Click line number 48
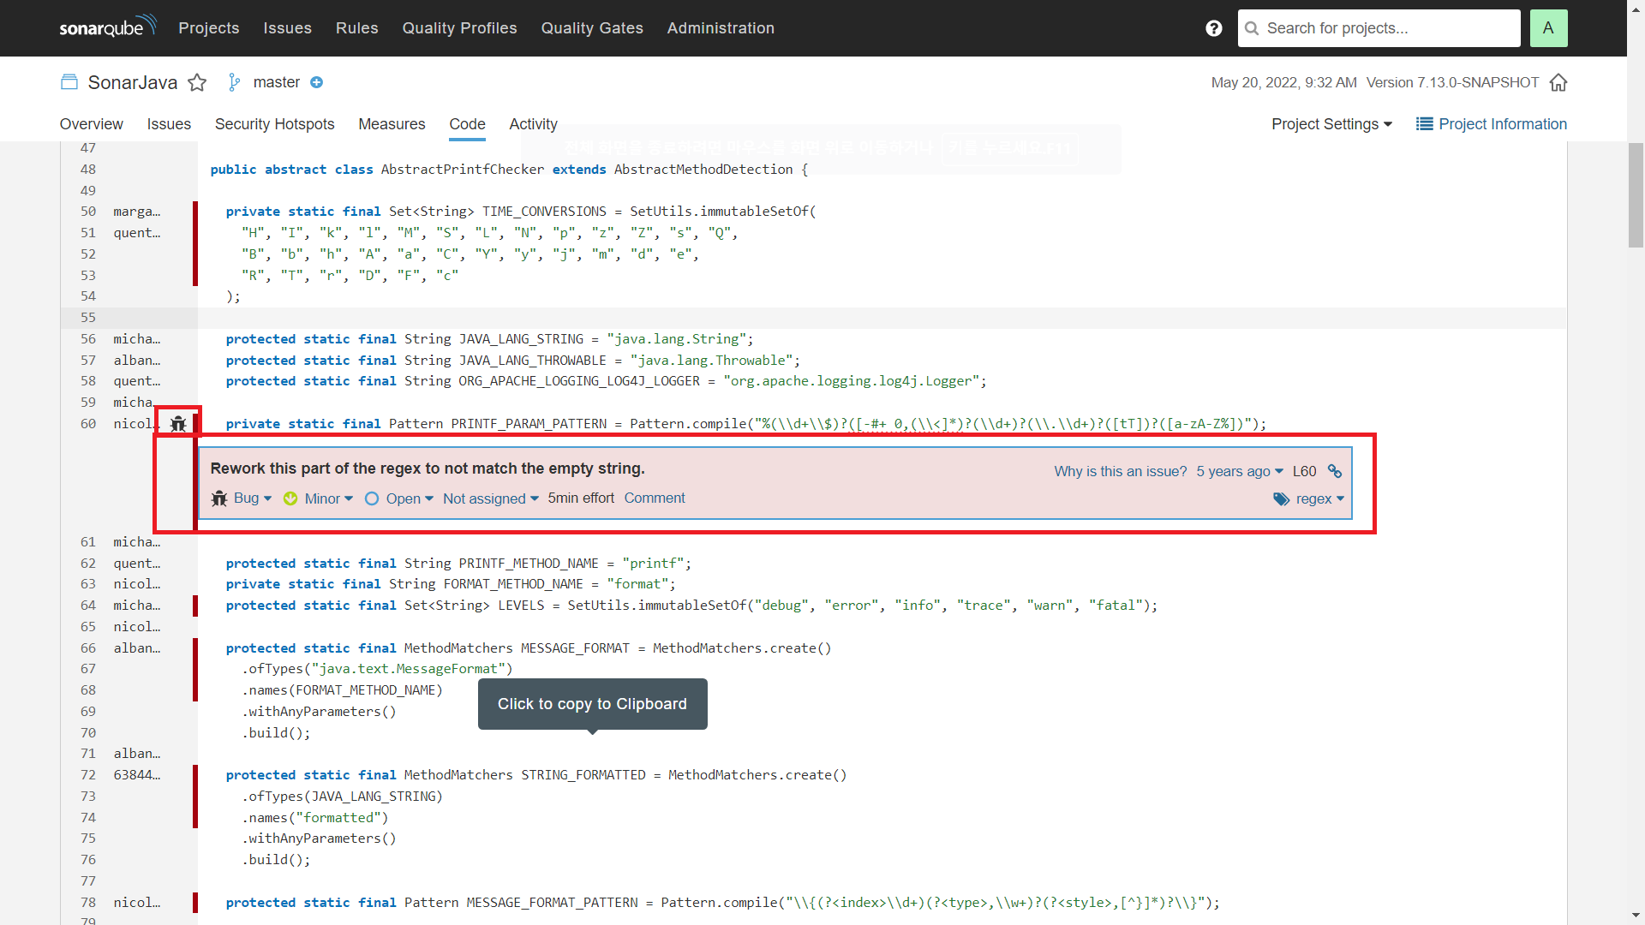Viewport: 1645px width, 925px height. point(88,170)
